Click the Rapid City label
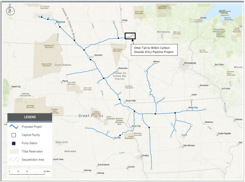 (16, 86)
